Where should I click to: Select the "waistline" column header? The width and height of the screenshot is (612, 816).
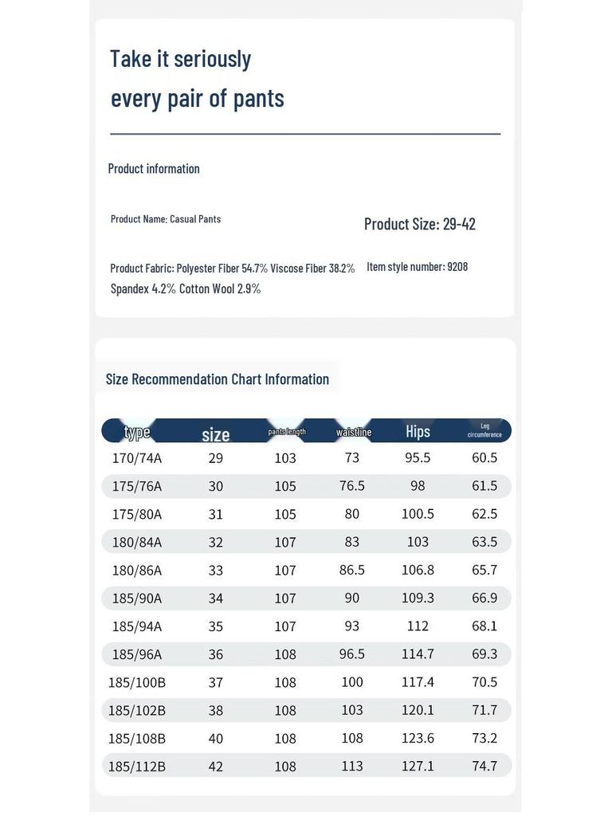point(353,432)
